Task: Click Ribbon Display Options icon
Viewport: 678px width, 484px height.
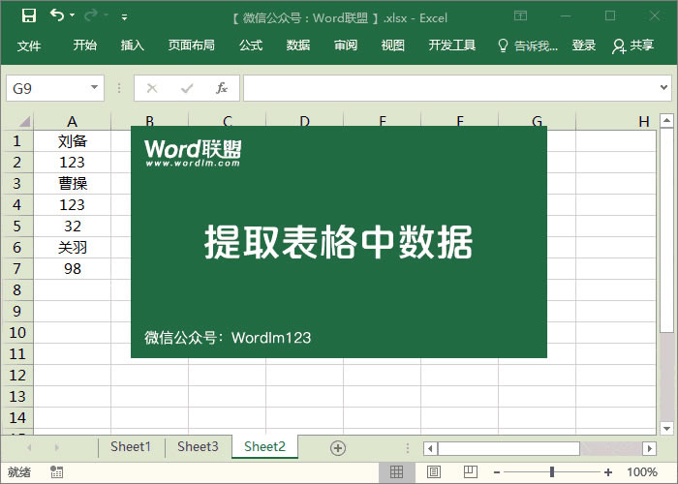Action: [x=521, y=16]
